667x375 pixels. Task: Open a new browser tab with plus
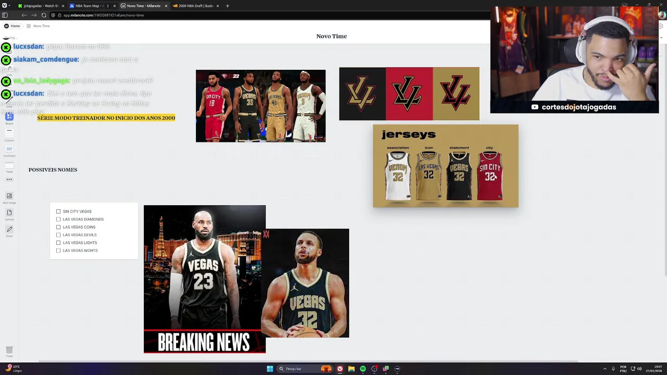pos(227,6)
